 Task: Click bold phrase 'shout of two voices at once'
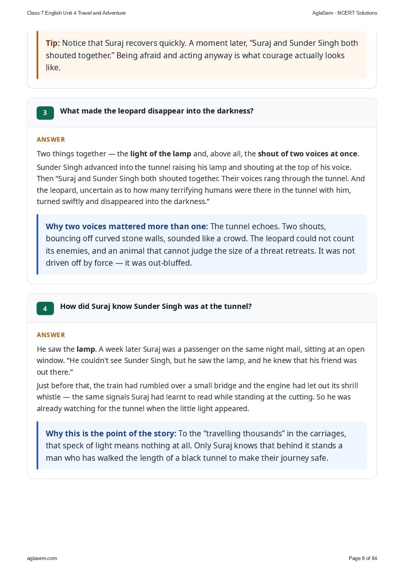click(308, 154)
